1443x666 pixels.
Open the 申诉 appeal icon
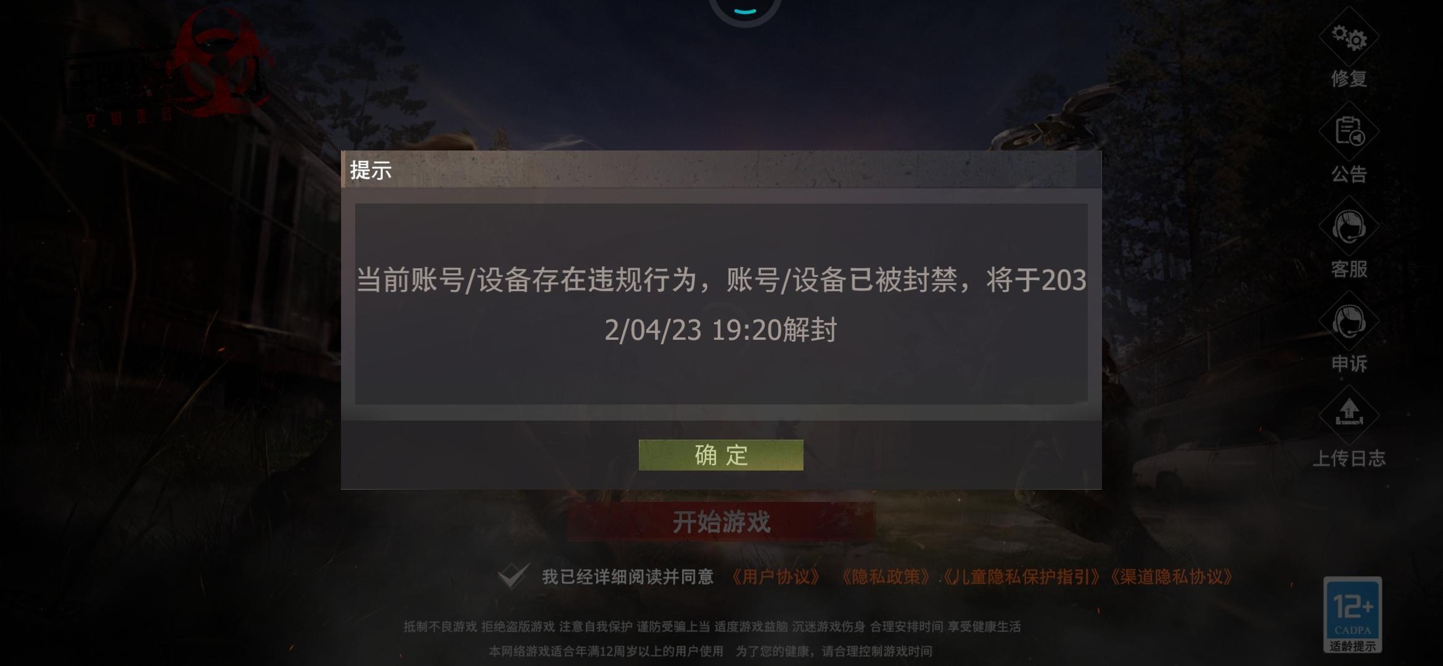[1349, 322]
